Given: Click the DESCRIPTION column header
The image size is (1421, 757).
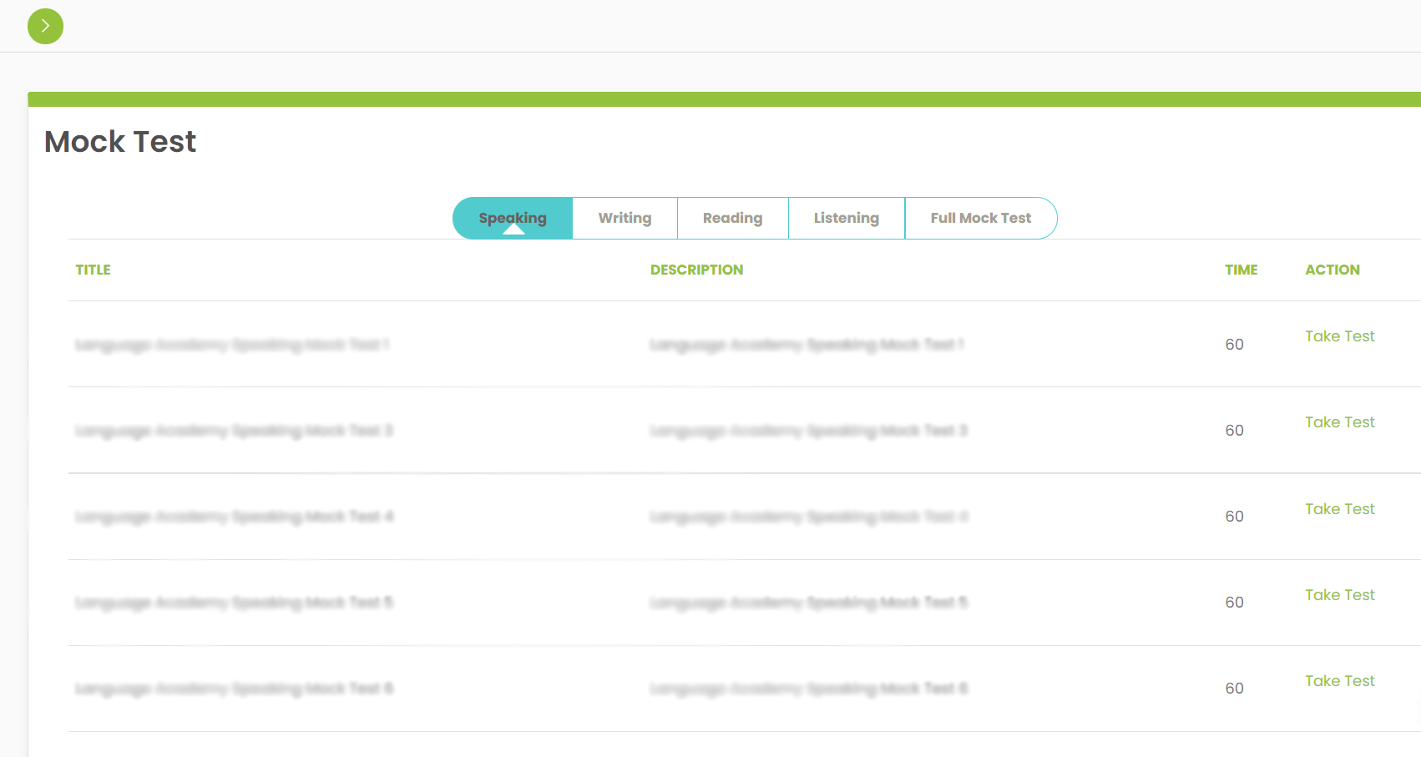Looking at the screenshot, I should point(697,270).
